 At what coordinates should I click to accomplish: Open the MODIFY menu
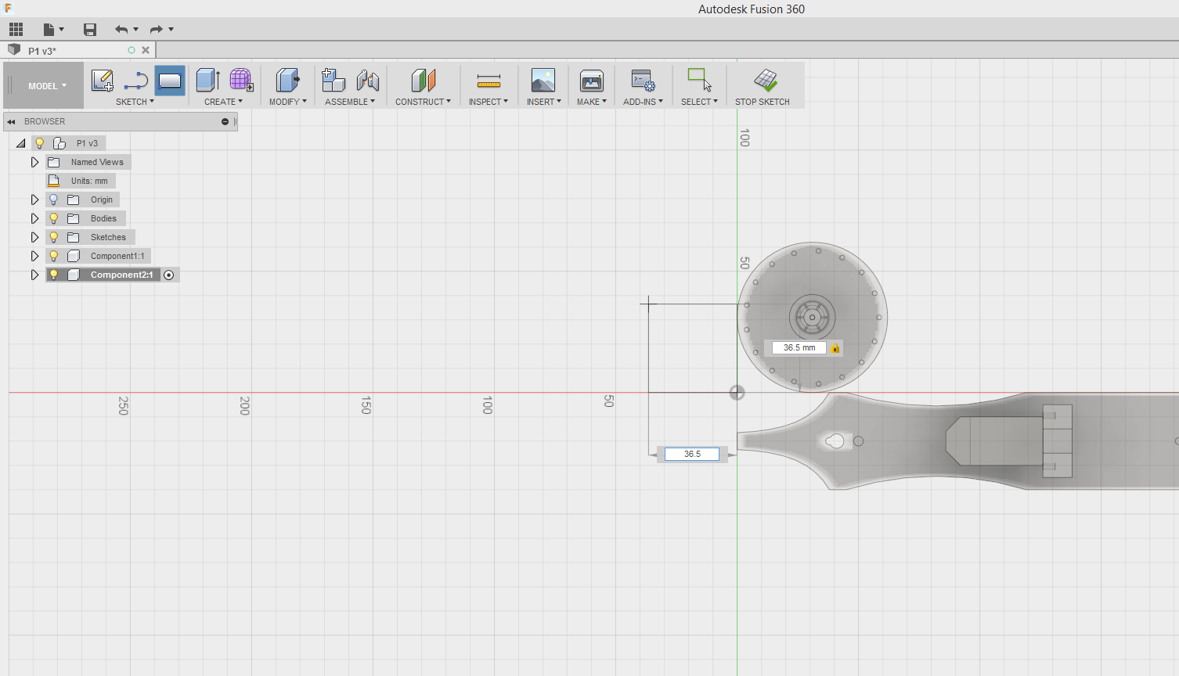[287, 102]
